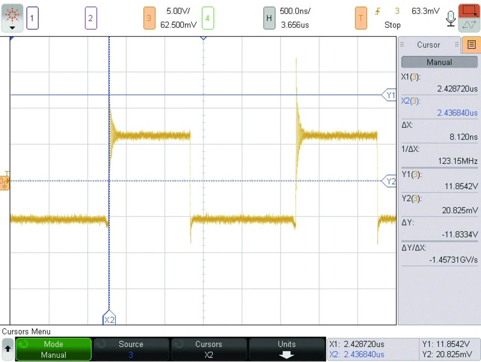Open the Cursor sidebar list icon
This screenshot has width=481, height=362.
471,45
